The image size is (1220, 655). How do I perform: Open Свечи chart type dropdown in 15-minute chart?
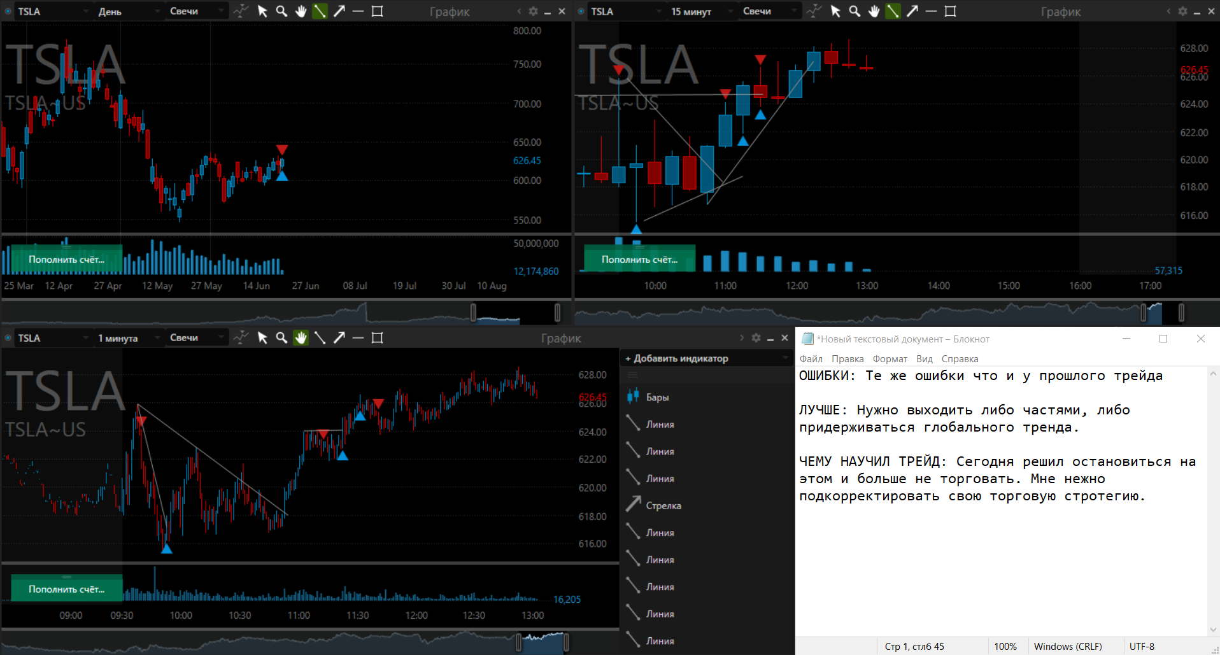(x=770, y=11)
